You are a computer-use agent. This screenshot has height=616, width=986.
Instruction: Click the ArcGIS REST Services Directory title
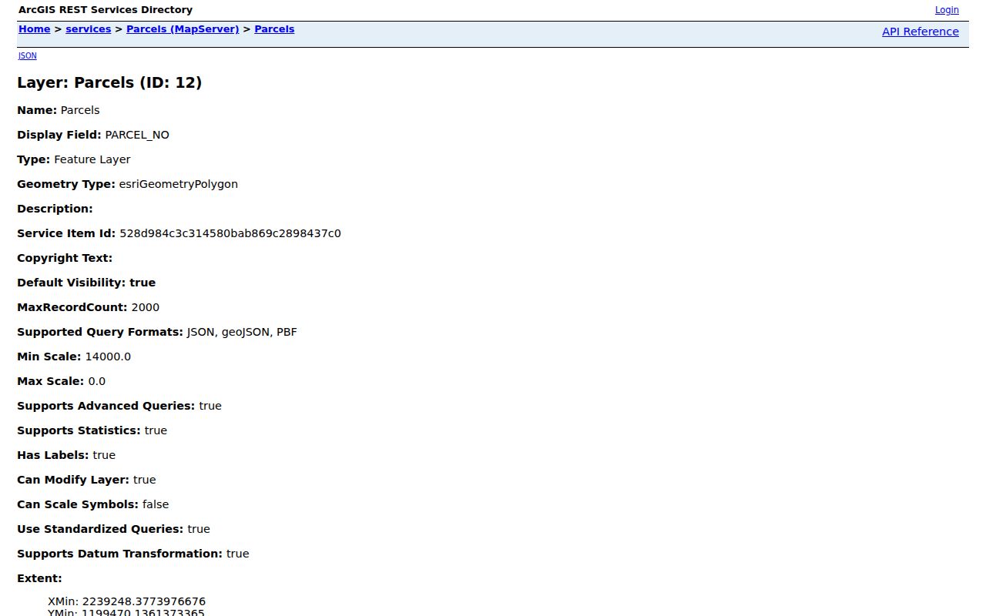[x=106, y=10]
